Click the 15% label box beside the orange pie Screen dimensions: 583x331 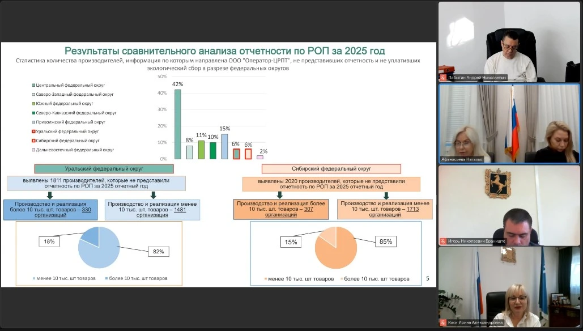pyautogui.click(x=291, y=242)
